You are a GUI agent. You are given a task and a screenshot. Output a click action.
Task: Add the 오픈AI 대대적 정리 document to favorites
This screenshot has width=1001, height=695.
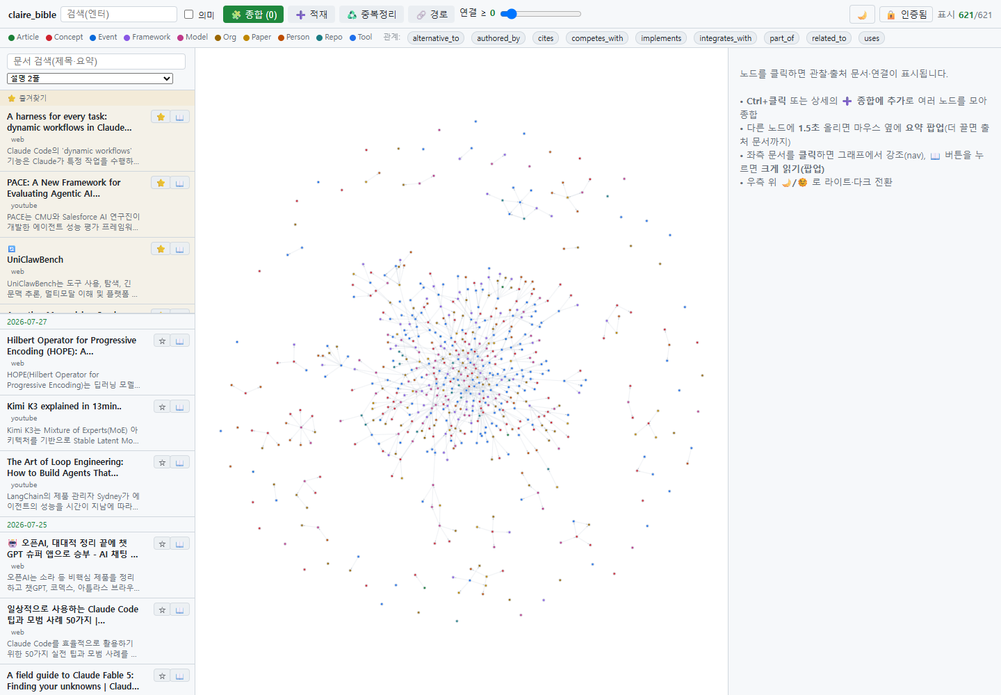coord(162,543)
